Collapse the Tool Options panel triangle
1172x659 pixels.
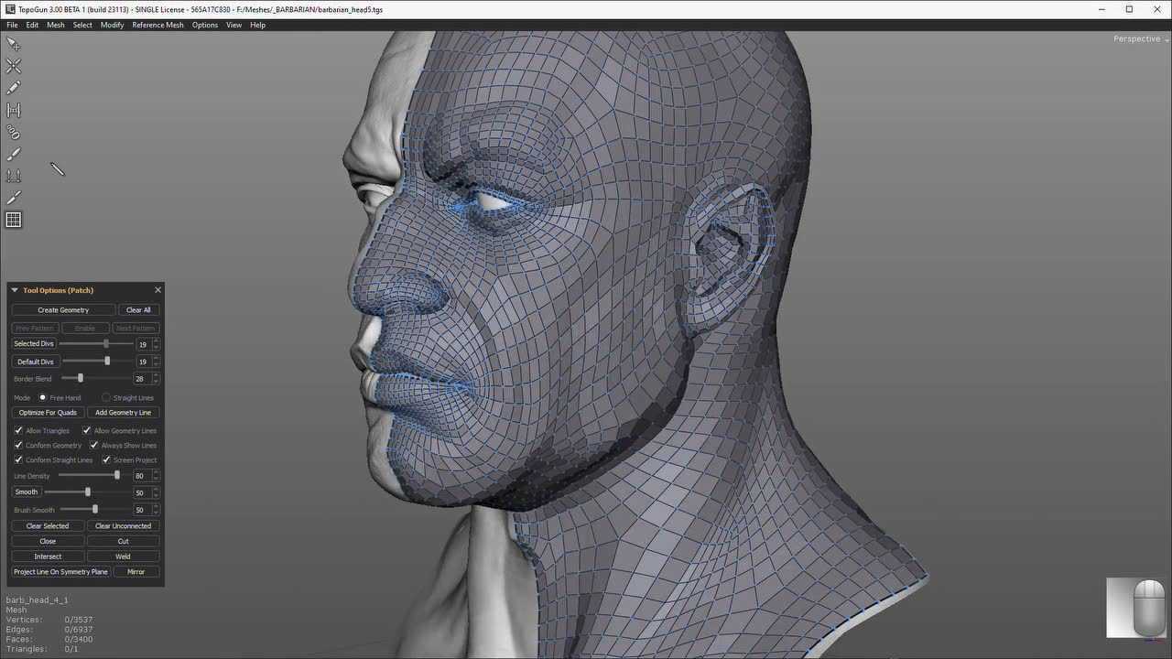(x=15, y=290)
